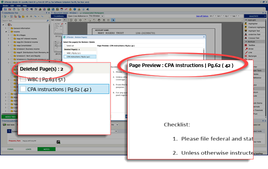Select the Freehand Highlighter tool
This screenshot has width=268, height=169.
coord(255,27)
